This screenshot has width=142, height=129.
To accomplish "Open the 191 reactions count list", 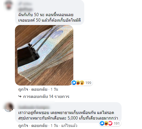I will [x=116, y=123].
